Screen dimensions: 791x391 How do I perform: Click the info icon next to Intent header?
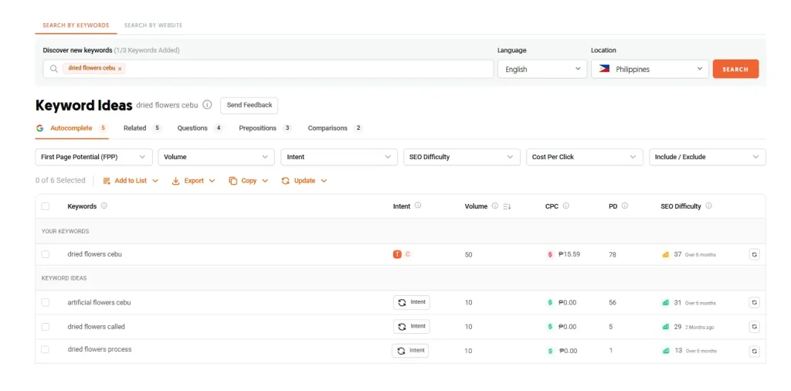(x=418, y=206)
